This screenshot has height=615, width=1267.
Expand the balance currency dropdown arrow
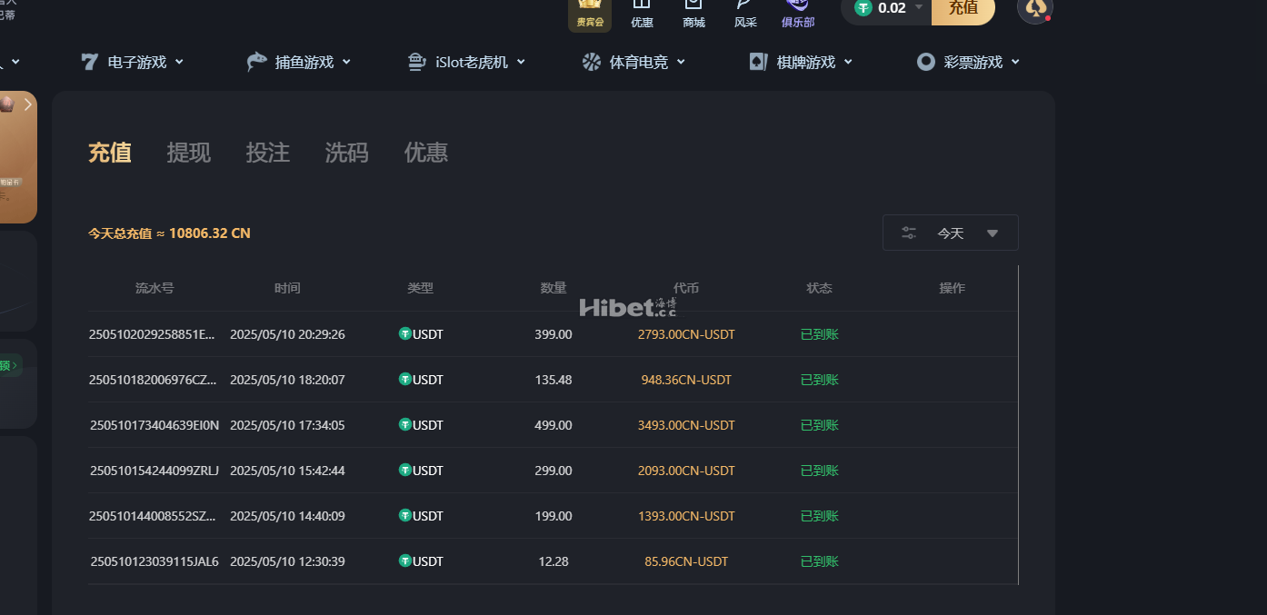tap(919, 7)
